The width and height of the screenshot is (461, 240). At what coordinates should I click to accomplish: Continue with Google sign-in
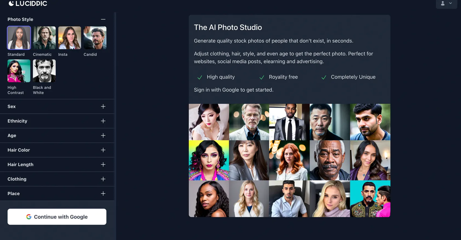[57, 217]
